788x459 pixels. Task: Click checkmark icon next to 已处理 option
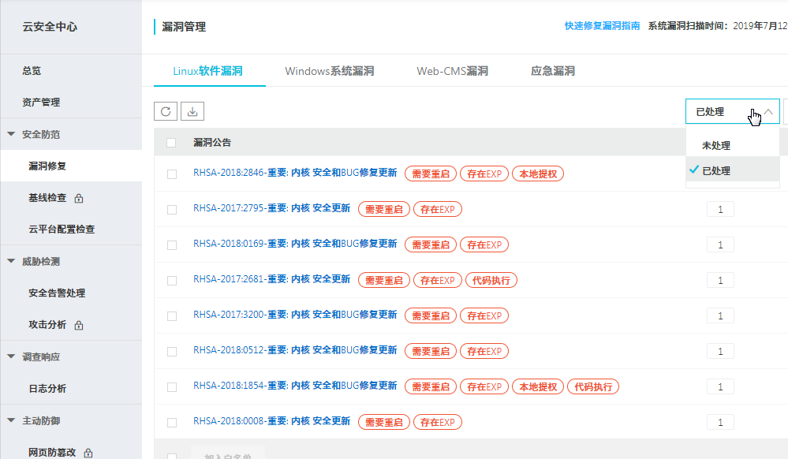(x=694, y=170)
